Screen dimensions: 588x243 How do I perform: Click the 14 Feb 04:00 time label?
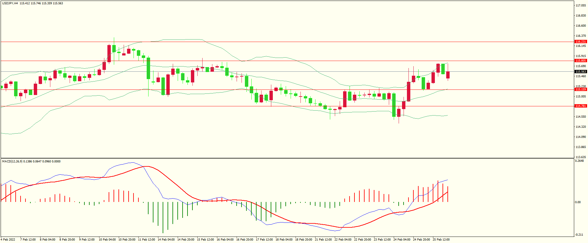click(166, 240)
